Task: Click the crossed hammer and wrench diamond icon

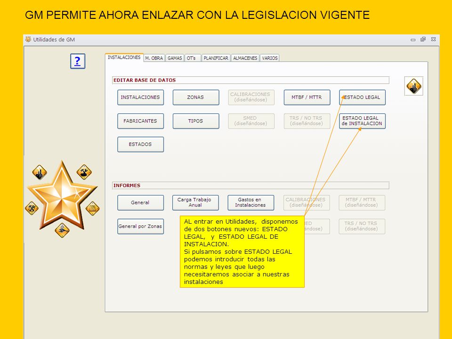Action: (x=32, y=208)
